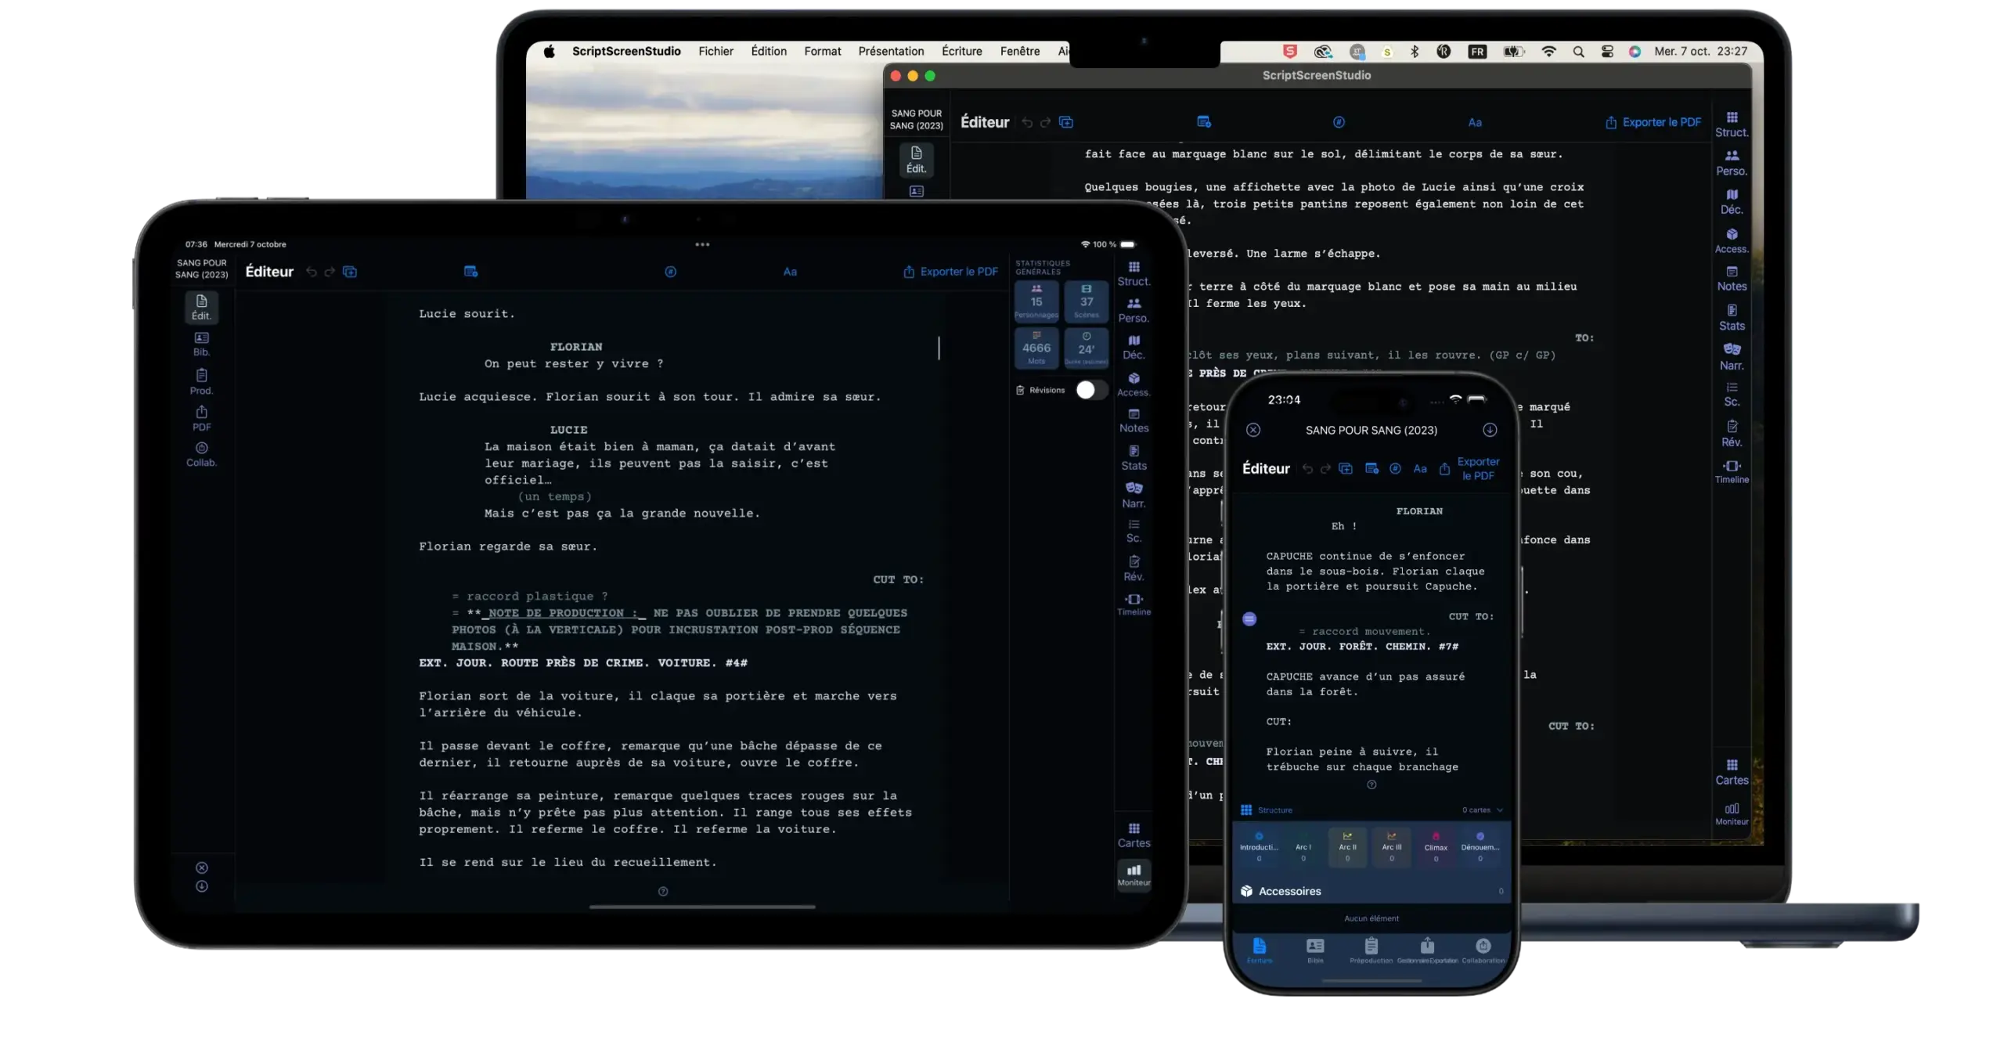Toggle the Révisions switch on the iPad
The height and width of the screenshot is (1046, 2004).
1091,389
